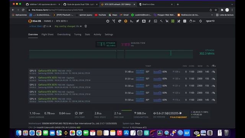Image resolution: width=245 pixels, height=138 pixels.
Task: Open the network (VPN) fork icon in toolbar
Action: coord(114,21)
